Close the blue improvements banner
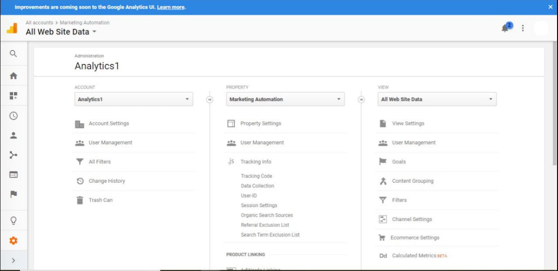The image size is (558, 271). point(550,7)
